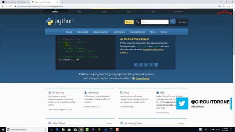Screen dimensions: 235x132
Task: Show slide 2 in the code carousel
Action: [x=141, y=65]
